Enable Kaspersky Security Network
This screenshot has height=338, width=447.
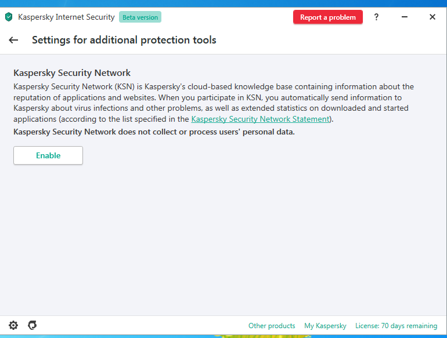point(48,155)
